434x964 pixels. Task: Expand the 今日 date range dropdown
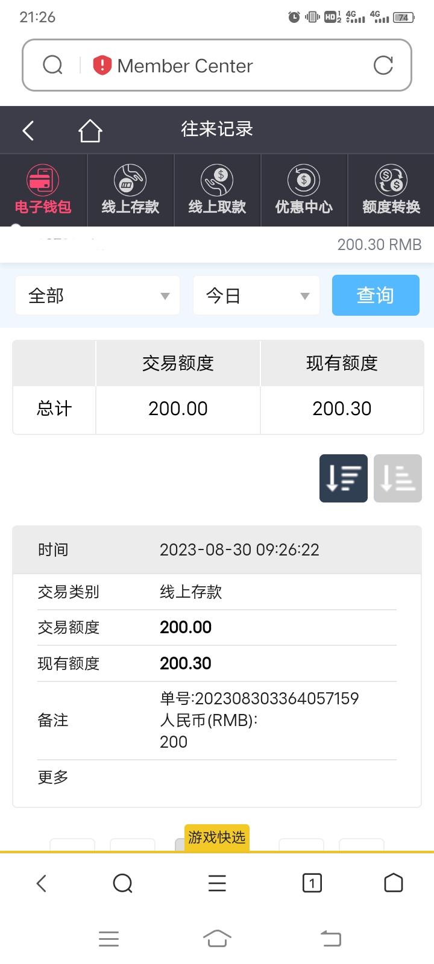pos(256,295)
